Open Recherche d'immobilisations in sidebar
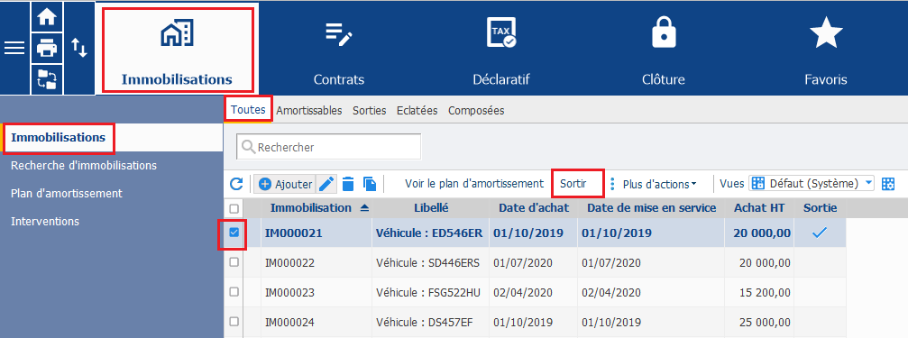The height and width of the screenshot is (338, 908). 84,166
